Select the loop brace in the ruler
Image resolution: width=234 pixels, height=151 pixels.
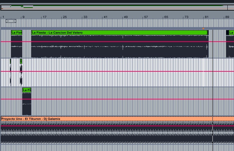(11, 21)
